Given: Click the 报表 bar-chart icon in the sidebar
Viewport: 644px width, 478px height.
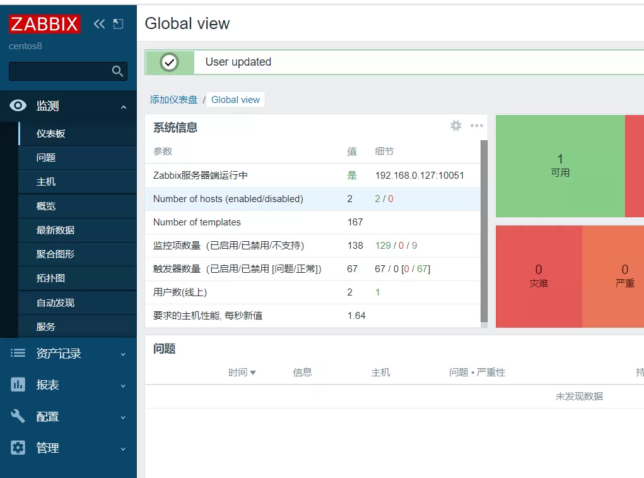Looking at the screenshot, I should tap(18, 385).
